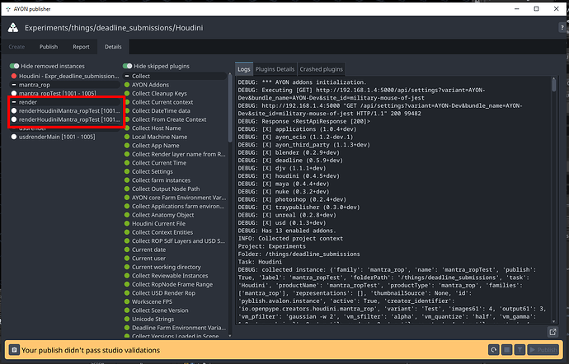Open the Plugins Details tab
The image size is (569, 364).
tap(275, 69)
